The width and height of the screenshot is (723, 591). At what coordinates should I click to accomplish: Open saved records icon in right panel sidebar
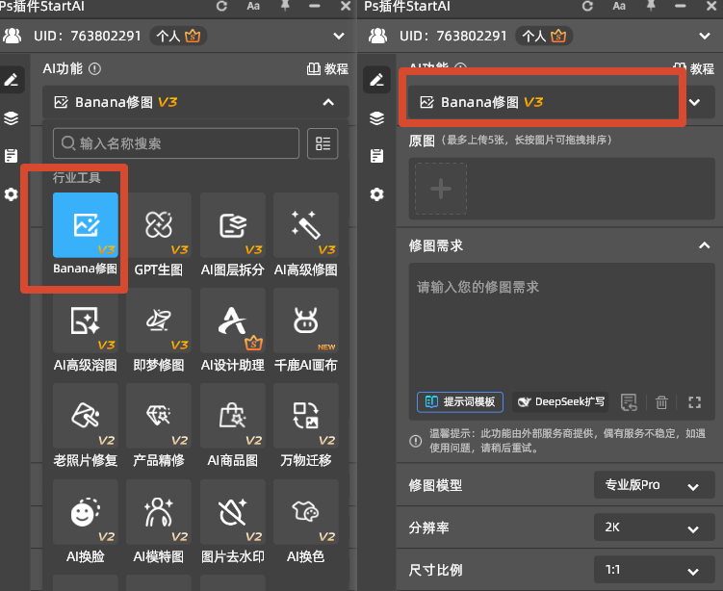pyautogui.click(x=376, y=156)
